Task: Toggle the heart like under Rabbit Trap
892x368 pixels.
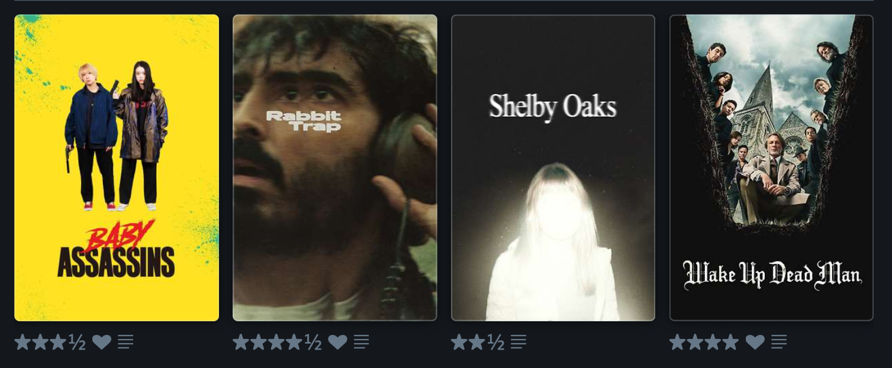Action: (338, 341)
